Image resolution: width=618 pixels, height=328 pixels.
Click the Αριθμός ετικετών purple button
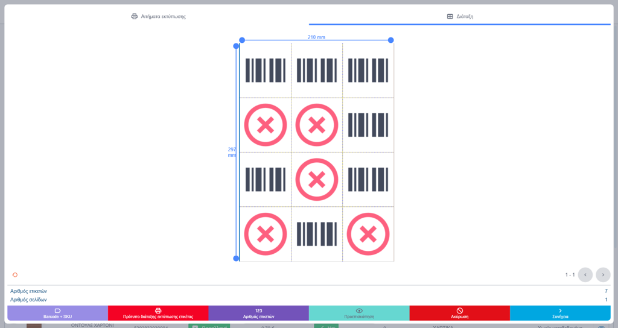(258, 313)
